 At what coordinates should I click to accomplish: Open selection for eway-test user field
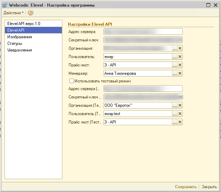pyautogui.click(x=175, y=114)
